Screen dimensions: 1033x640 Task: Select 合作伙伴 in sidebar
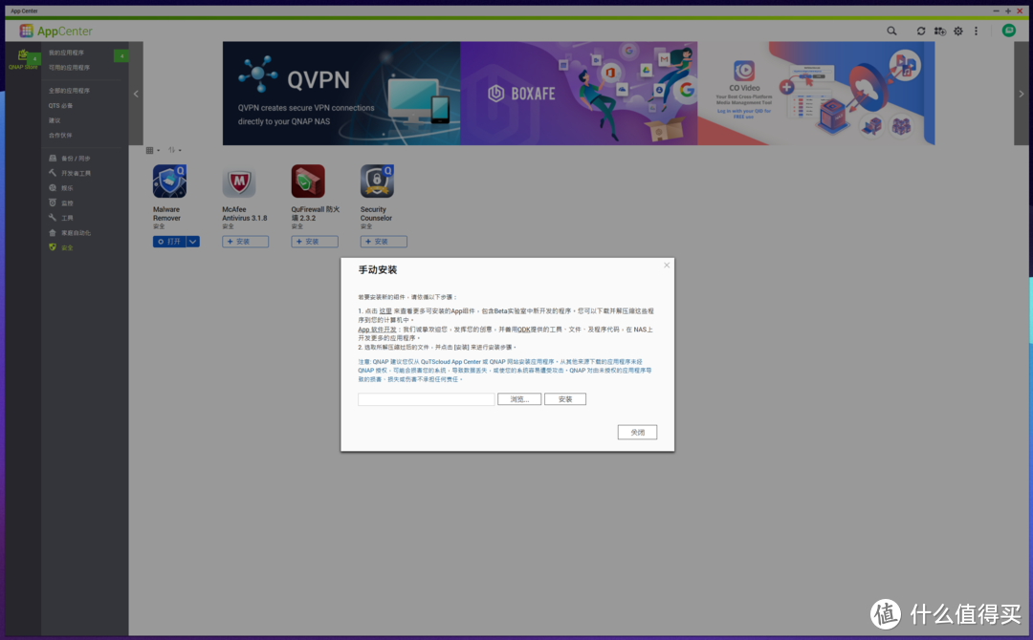60,136
